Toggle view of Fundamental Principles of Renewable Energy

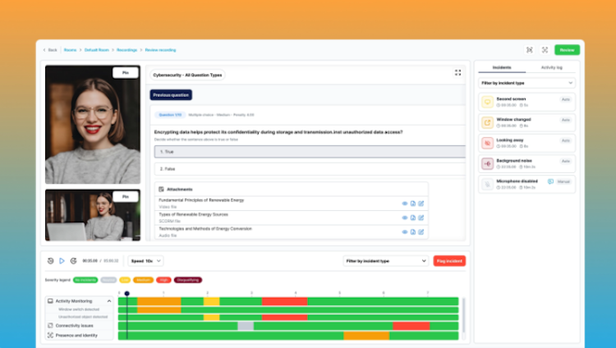point(405,204)
